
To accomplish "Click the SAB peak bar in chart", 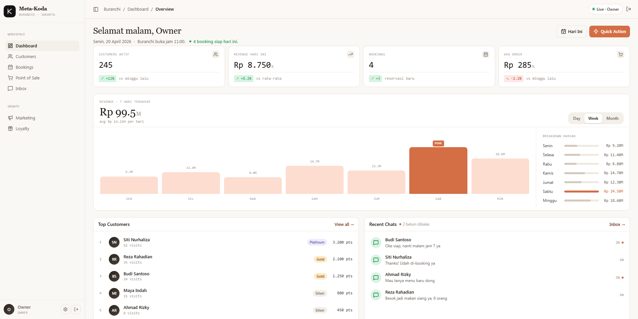I will click(438, 171).
